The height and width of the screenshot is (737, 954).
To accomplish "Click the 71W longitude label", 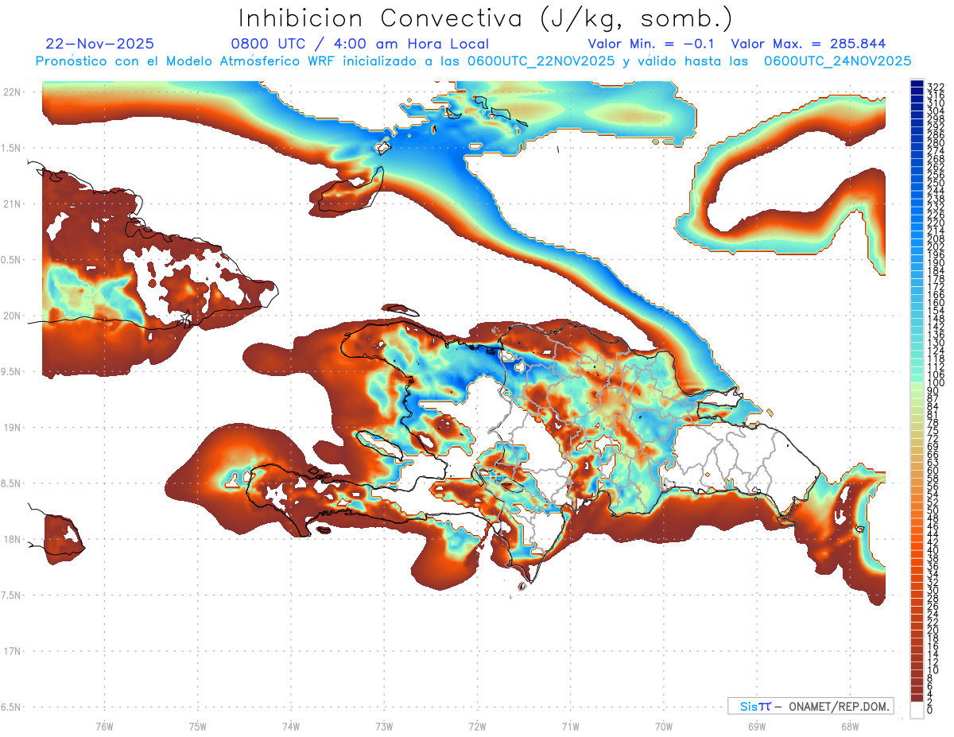I will point(570,726).
